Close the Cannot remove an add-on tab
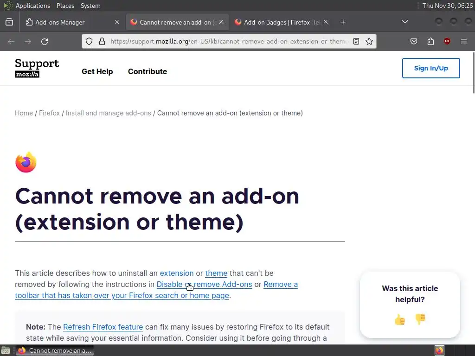This screenshot has width=475, height=356. [x=221, y=22]
